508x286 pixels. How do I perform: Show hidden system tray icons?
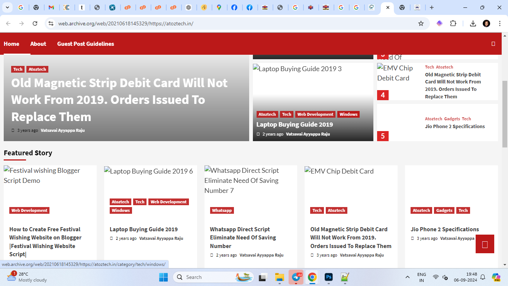pos(408,277)
